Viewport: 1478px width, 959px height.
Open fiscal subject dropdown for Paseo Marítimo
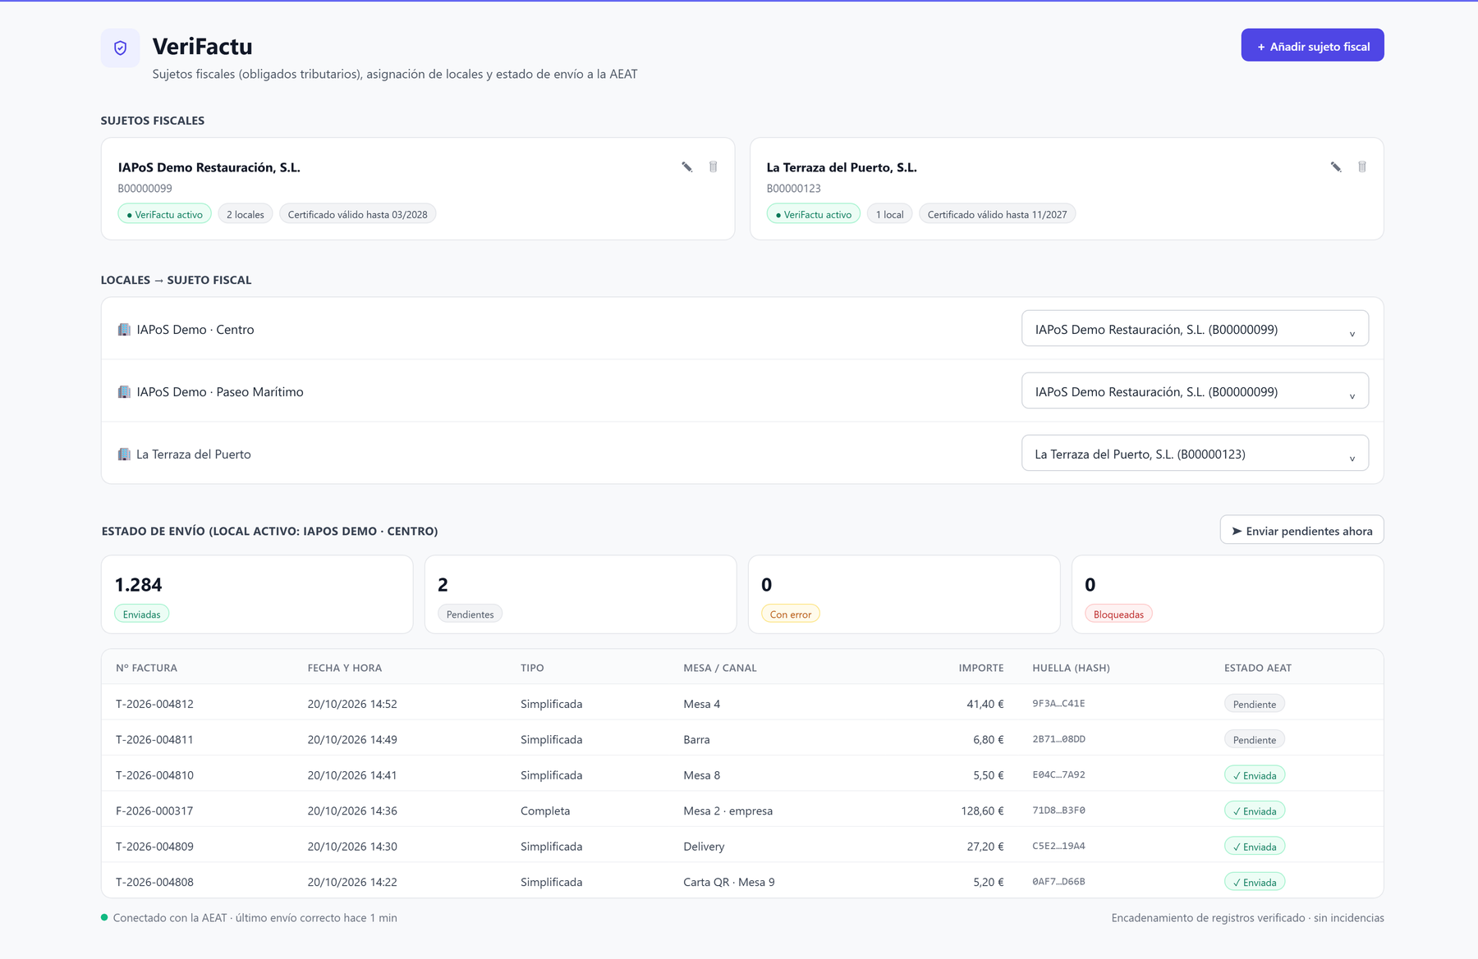(x=1195, y=391)
